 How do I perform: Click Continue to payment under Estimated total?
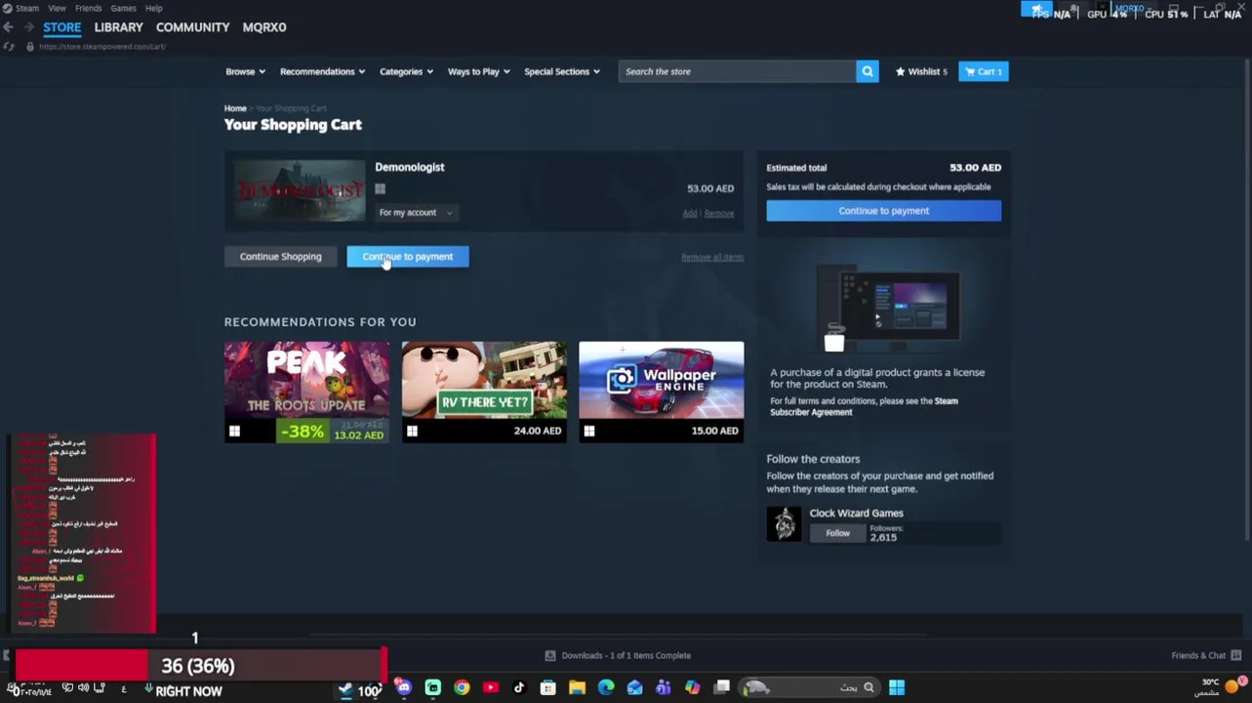883,211
